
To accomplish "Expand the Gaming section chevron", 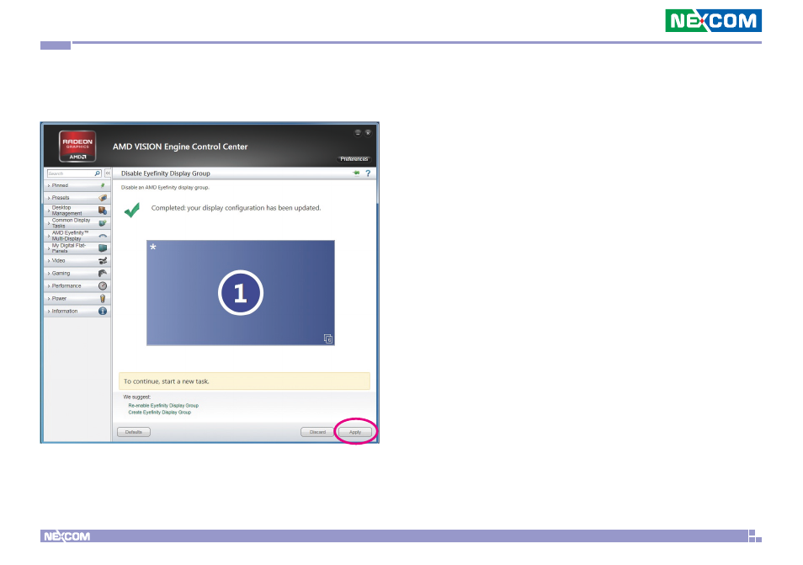I will pos(49,274).
